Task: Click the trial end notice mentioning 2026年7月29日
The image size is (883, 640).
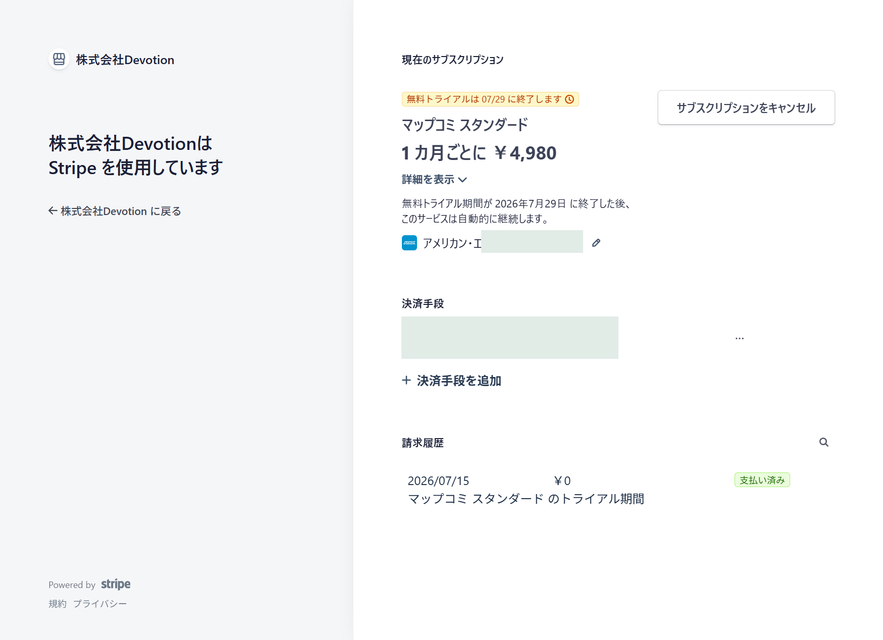Action: click(516, 211)
